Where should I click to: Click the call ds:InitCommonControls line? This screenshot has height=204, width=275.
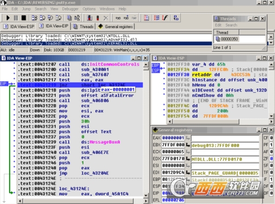click(80, 64)
